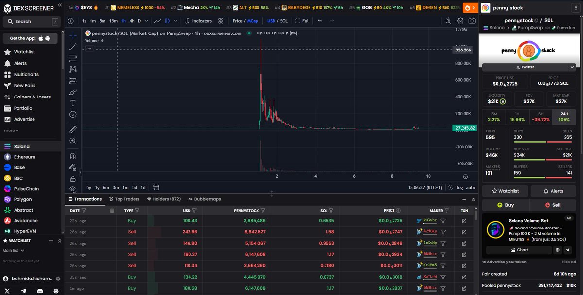This screenshot has width=583, height=295.
Task: Select the XABCD pattern tool
Action: [73, 69]
